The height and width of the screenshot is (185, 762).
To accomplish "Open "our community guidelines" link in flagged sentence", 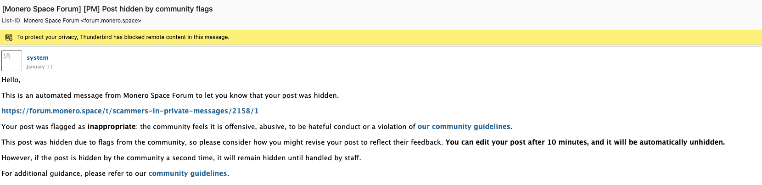I will coord(464,127).
